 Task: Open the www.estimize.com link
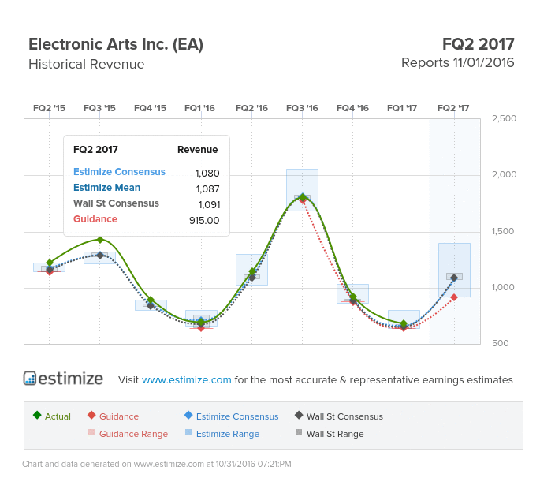tap(186, 379)
